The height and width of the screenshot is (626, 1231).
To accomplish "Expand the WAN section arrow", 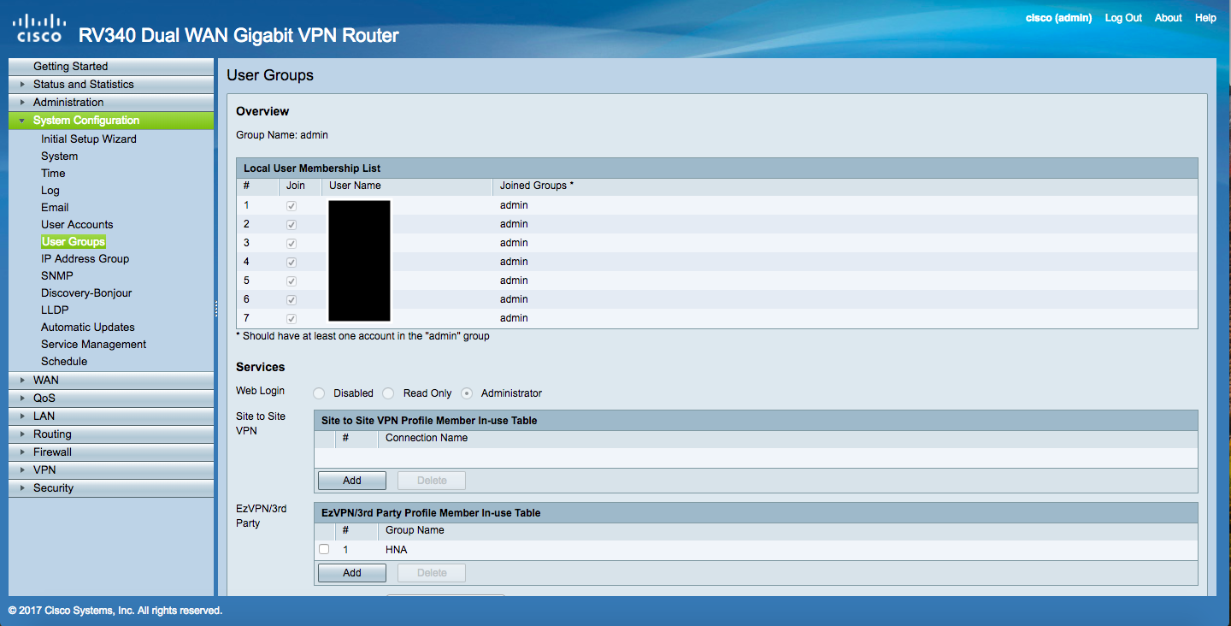I will pyautogui.click(x=22, y=381).
